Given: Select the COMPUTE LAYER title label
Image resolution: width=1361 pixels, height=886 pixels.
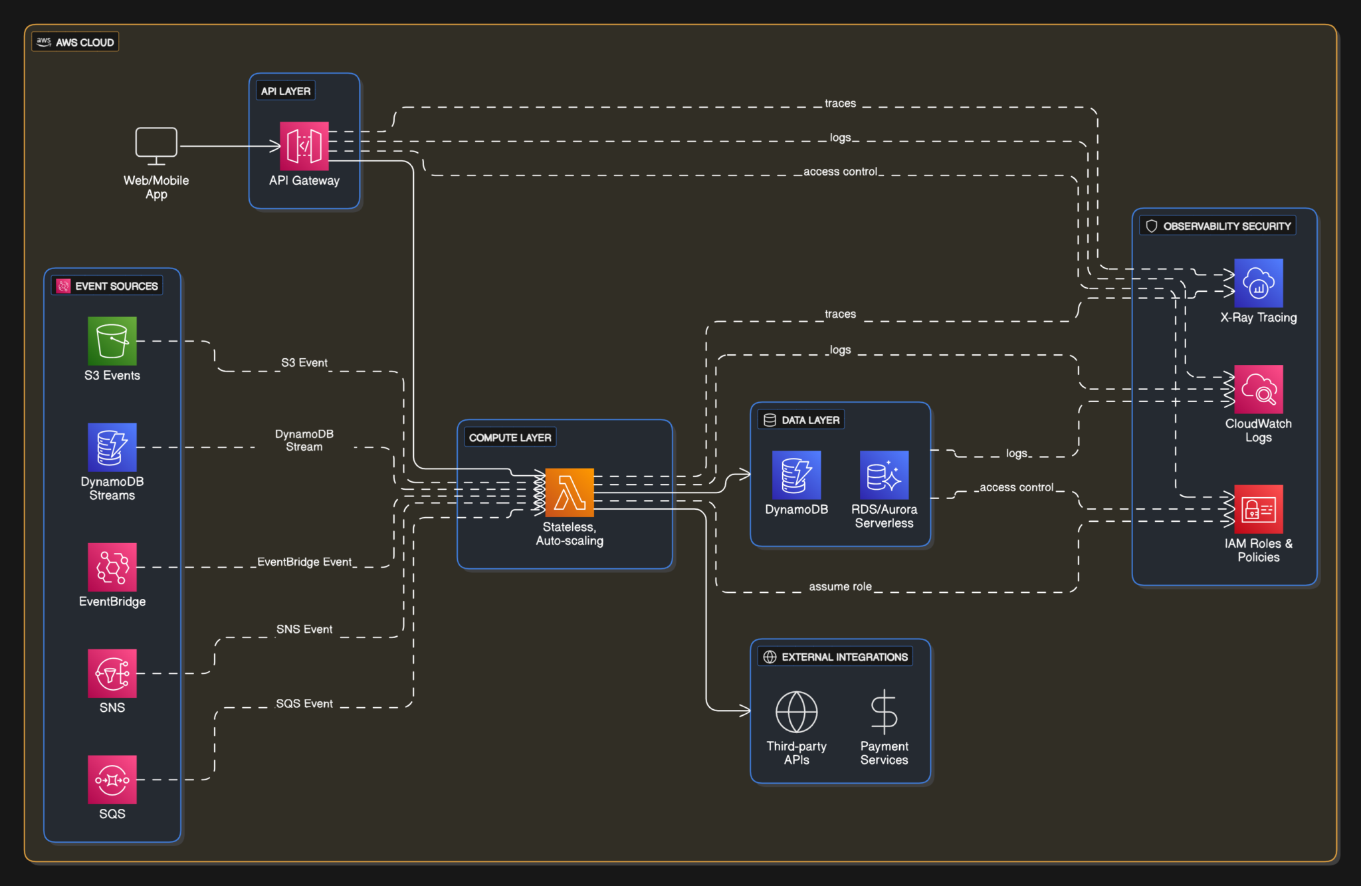Looking at the screenshot, I should coord(509,437).
